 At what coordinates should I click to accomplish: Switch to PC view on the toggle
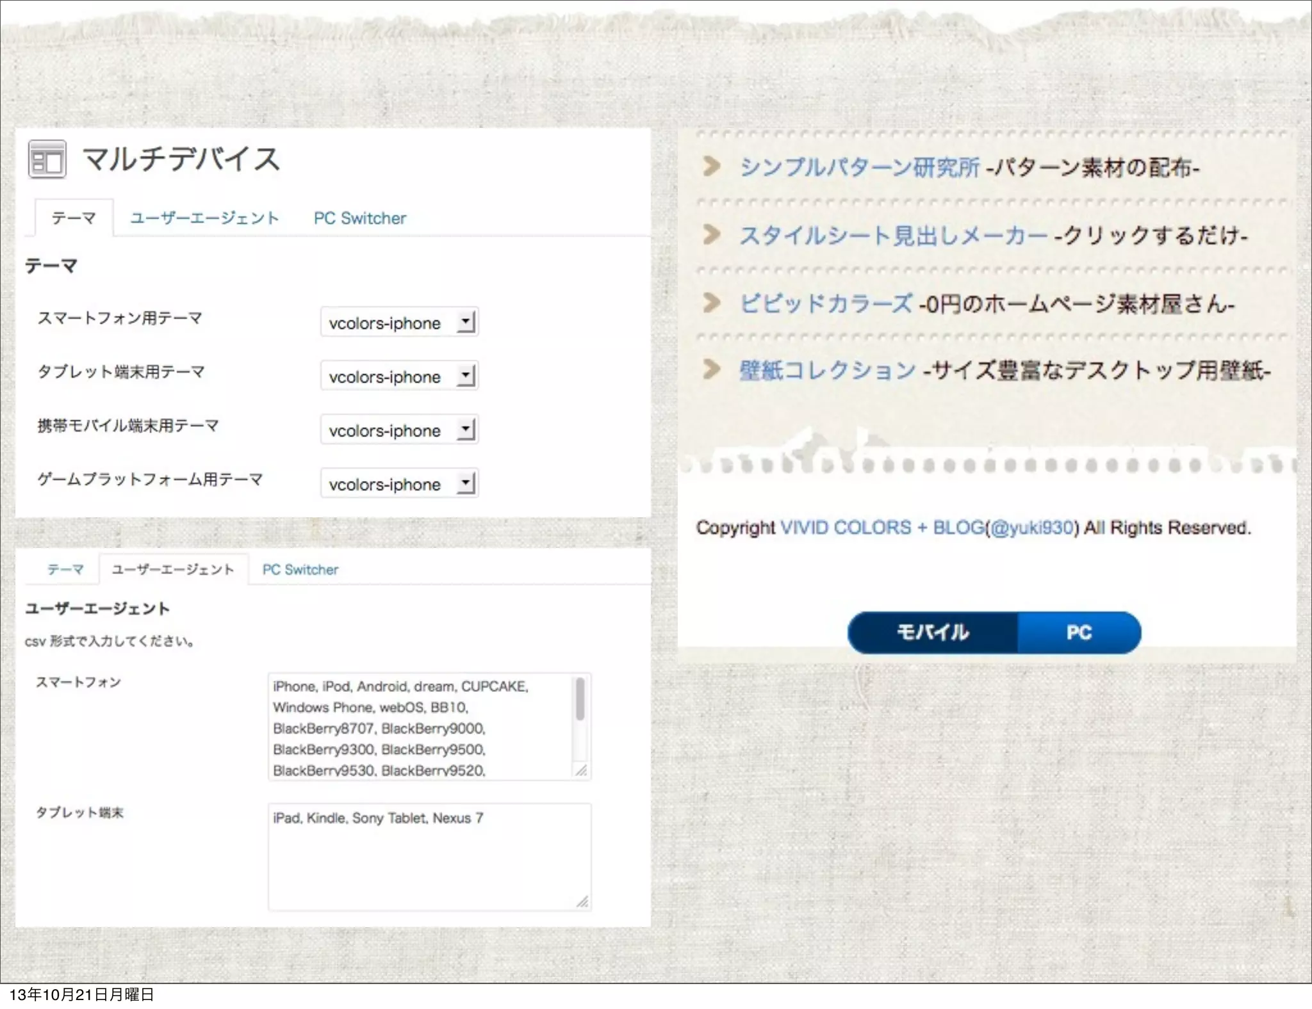click(1079, 633)
